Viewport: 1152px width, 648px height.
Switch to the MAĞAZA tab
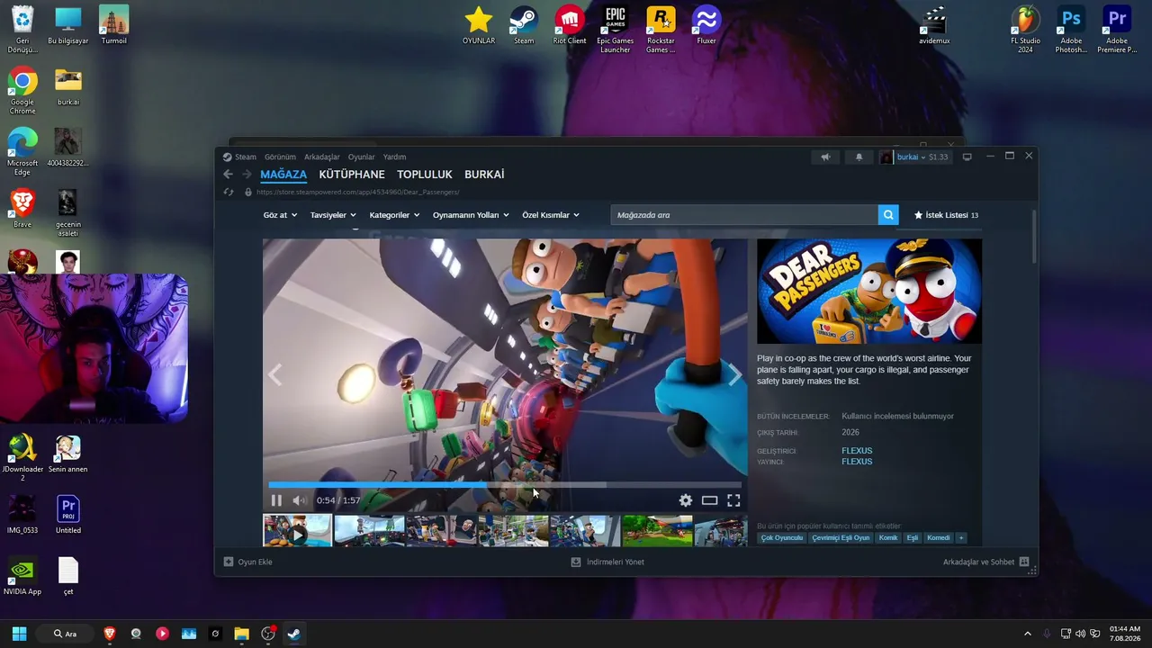click(283, 175)
